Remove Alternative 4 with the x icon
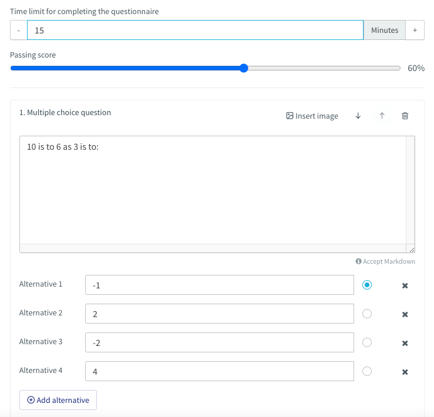Image resolution: width=434 pixels, height=417 pixels. 405,372
